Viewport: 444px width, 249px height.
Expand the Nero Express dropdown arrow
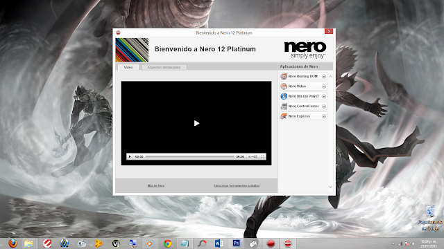324,116
